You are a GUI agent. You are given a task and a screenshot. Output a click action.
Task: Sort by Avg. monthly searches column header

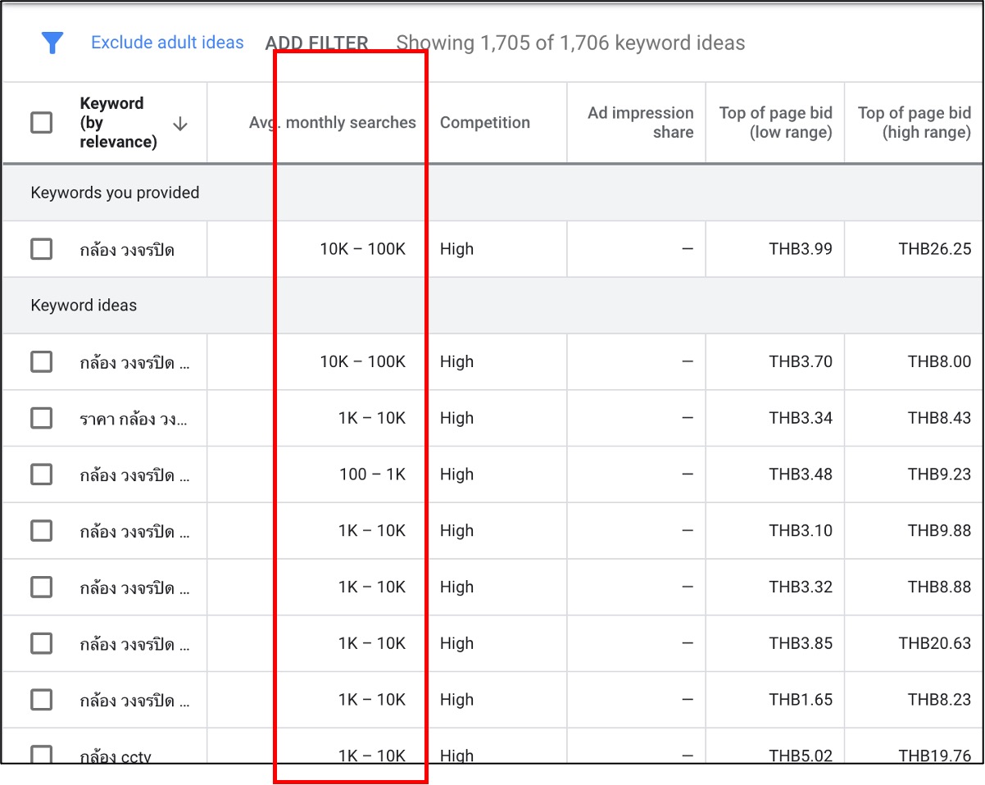(x=333, y=123)
